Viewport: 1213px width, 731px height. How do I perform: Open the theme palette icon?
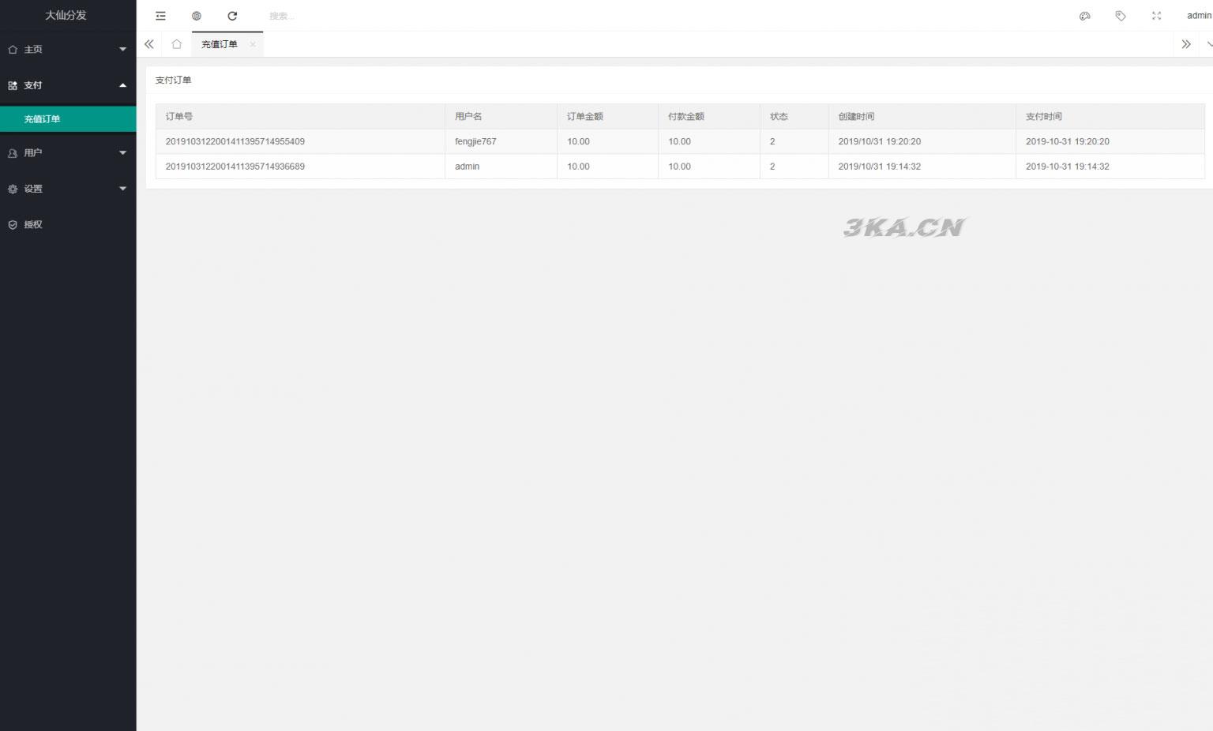1085,16
